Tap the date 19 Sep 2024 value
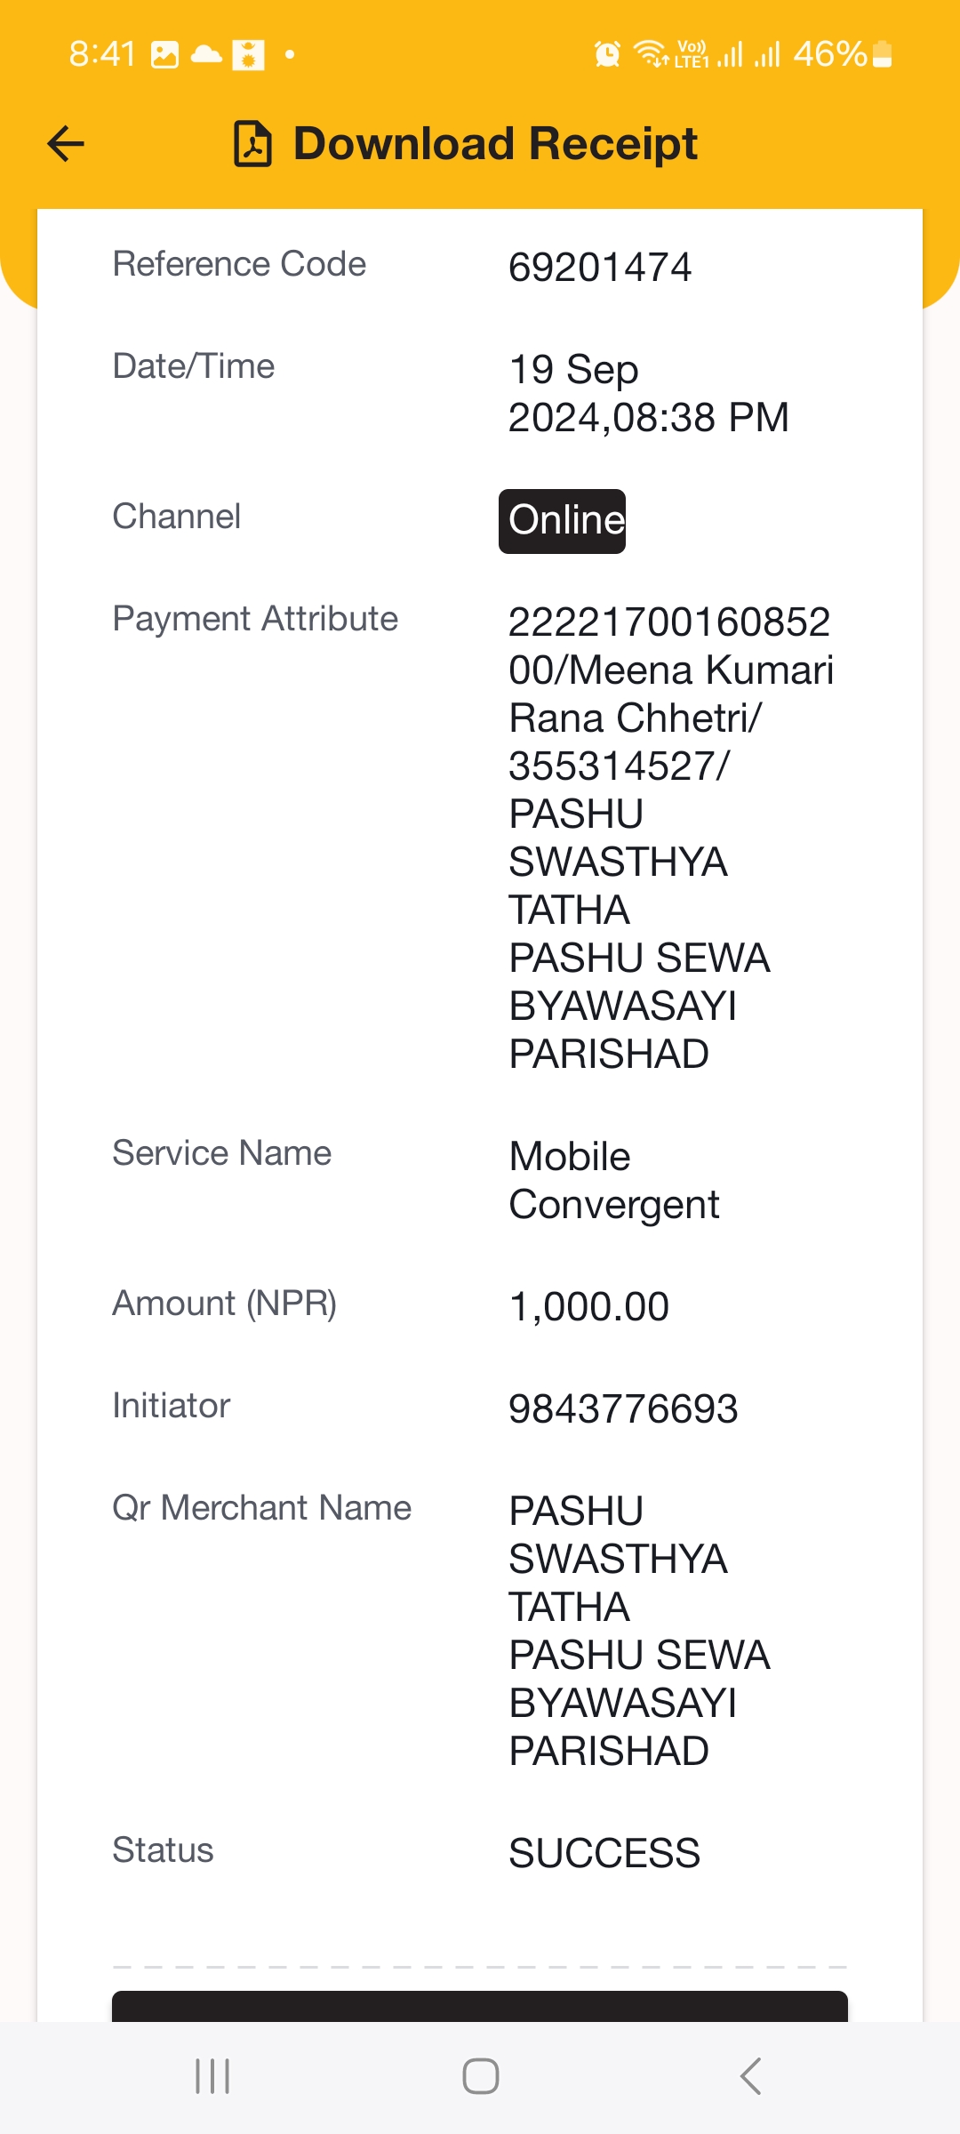 649,393
